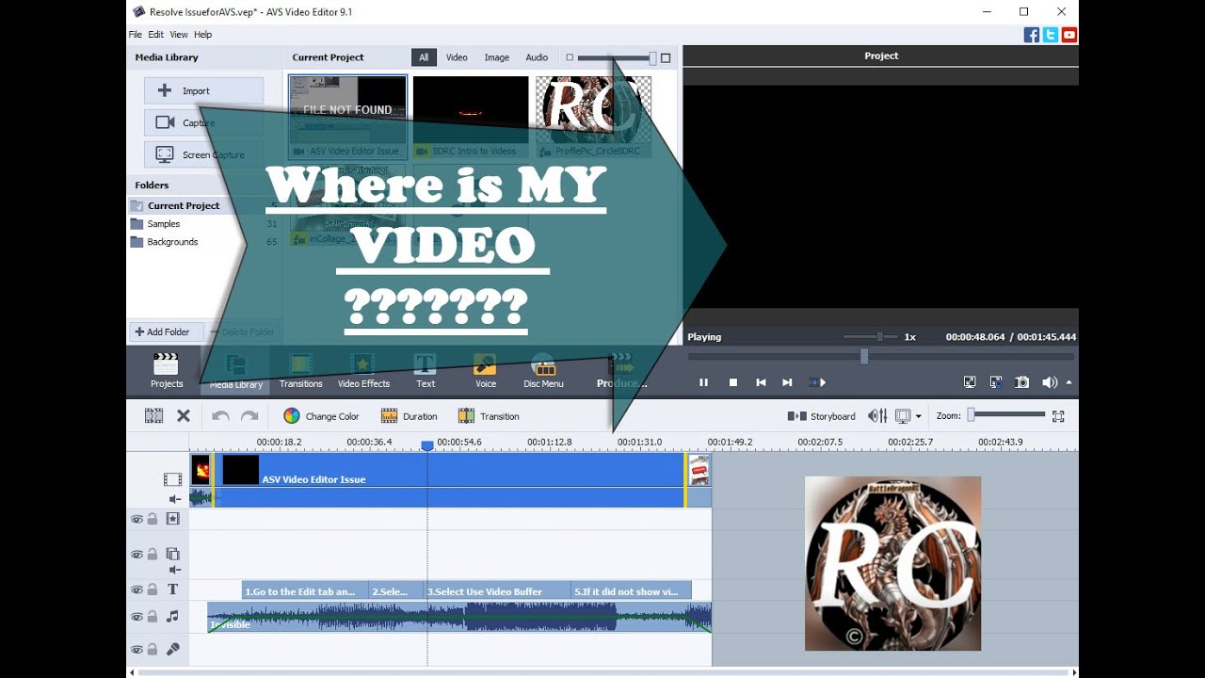Switch to Storyboard view
This screenshot has height=678, width=1205.
click(x=821, y=416)
